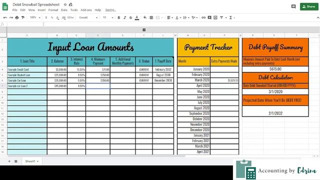Open the fill color picker
320x180 pixels.
click(145, 18)
